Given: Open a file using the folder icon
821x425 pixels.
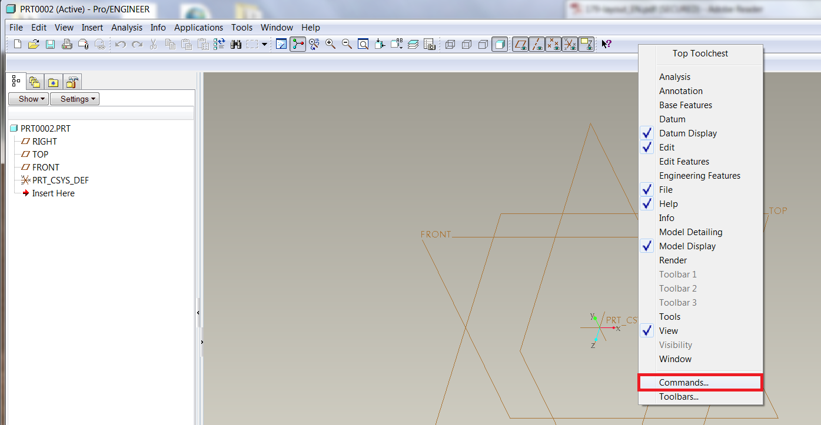Looking at the screenshot, I should [x=34, y=44].
